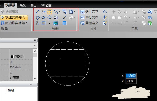Image resolution: width=157 pixels, height=101 pixels.
Task: Click the green layers add icon
Action: click(150, 23)
